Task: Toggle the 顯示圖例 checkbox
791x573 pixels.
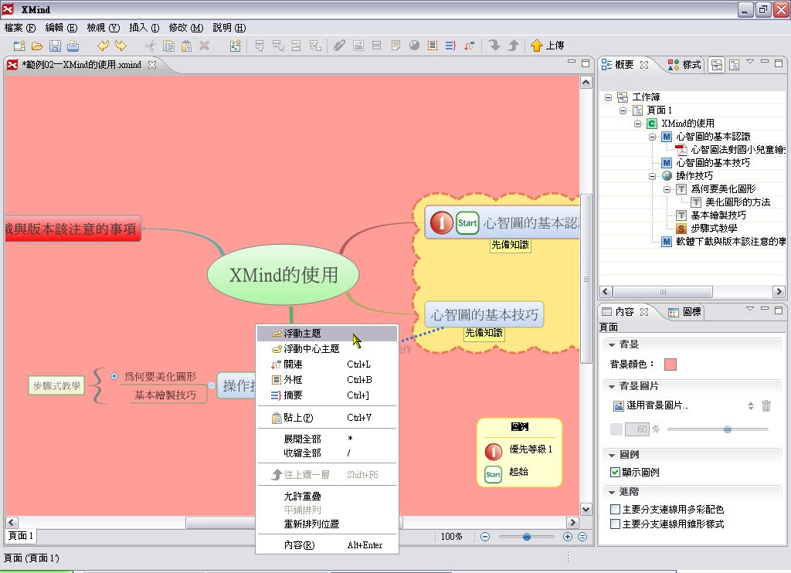Action: (x=615, y=473)
